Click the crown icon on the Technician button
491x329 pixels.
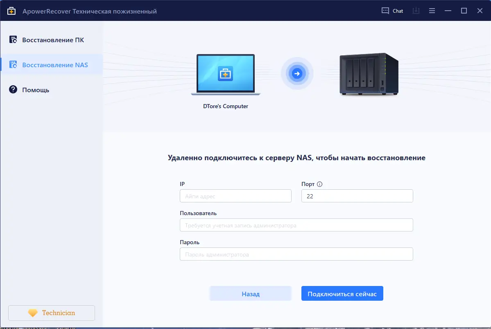(x=33, y=313)
